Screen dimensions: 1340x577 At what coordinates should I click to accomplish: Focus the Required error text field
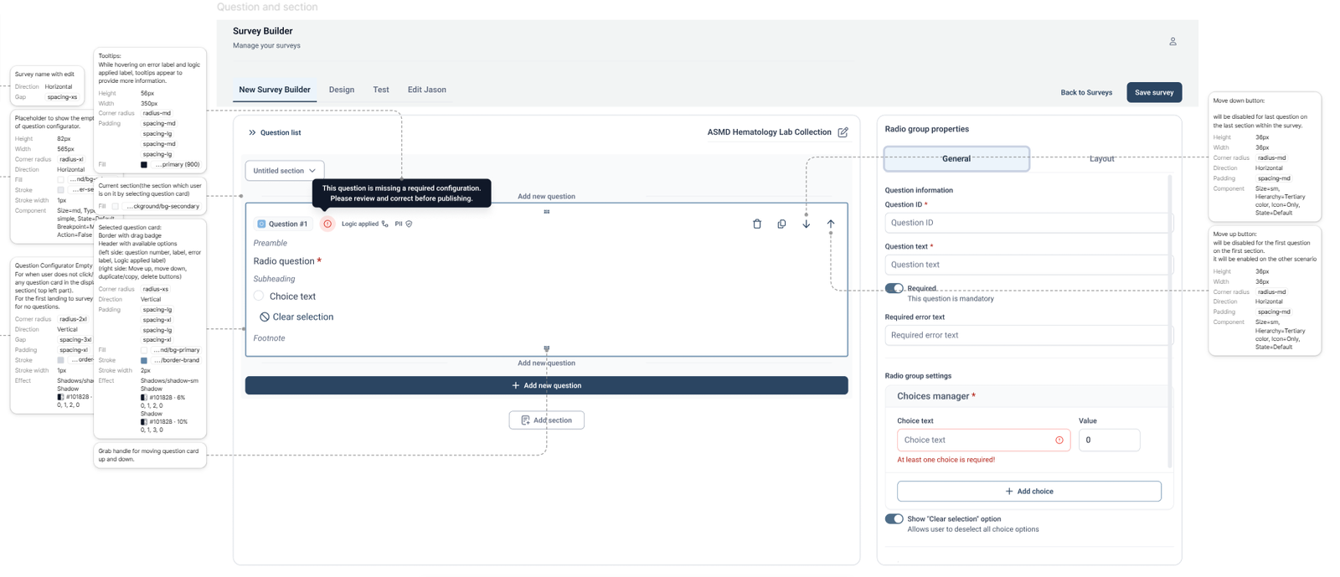[x=1029, y=335]
